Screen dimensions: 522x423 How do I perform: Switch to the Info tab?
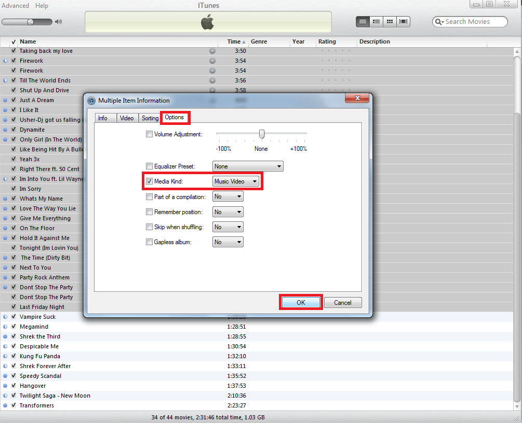(x=105, y=118)
